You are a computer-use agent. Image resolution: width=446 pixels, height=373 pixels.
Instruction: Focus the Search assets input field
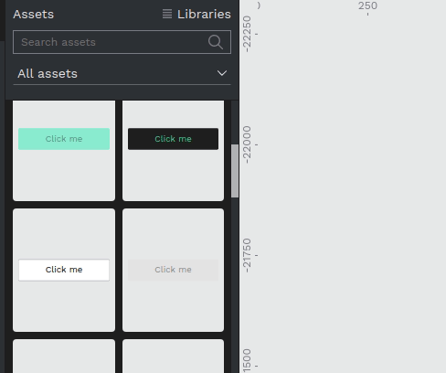(122, 42)
